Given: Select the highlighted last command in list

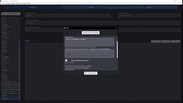Looking at the screenshot, I should pyautogui.click(x=10, y=99).
